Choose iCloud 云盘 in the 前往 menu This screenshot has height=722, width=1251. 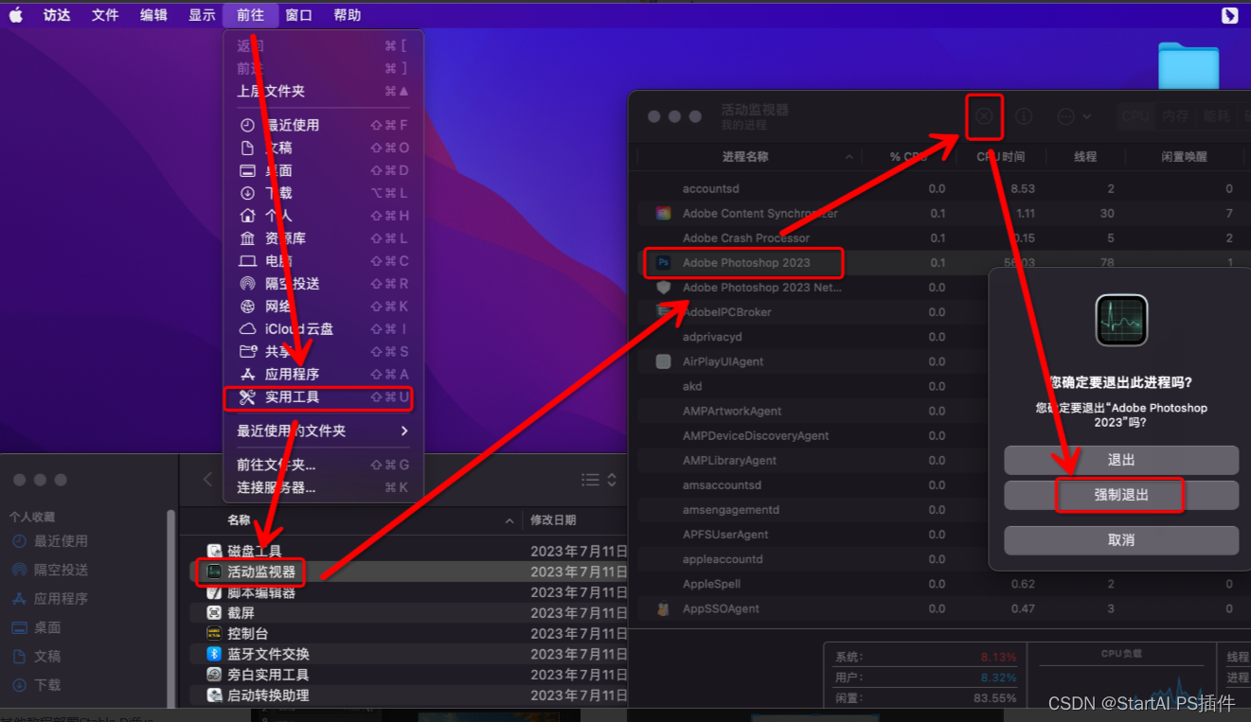tap(323, 328)
